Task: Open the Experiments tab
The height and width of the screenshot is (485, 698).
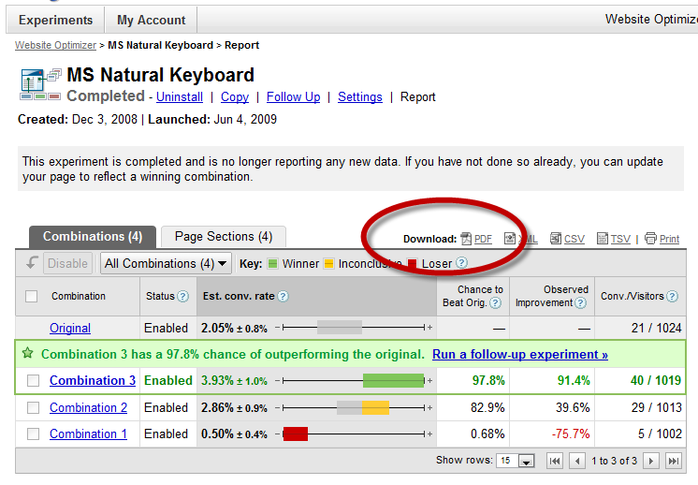Action: click(x=55, y=20)
